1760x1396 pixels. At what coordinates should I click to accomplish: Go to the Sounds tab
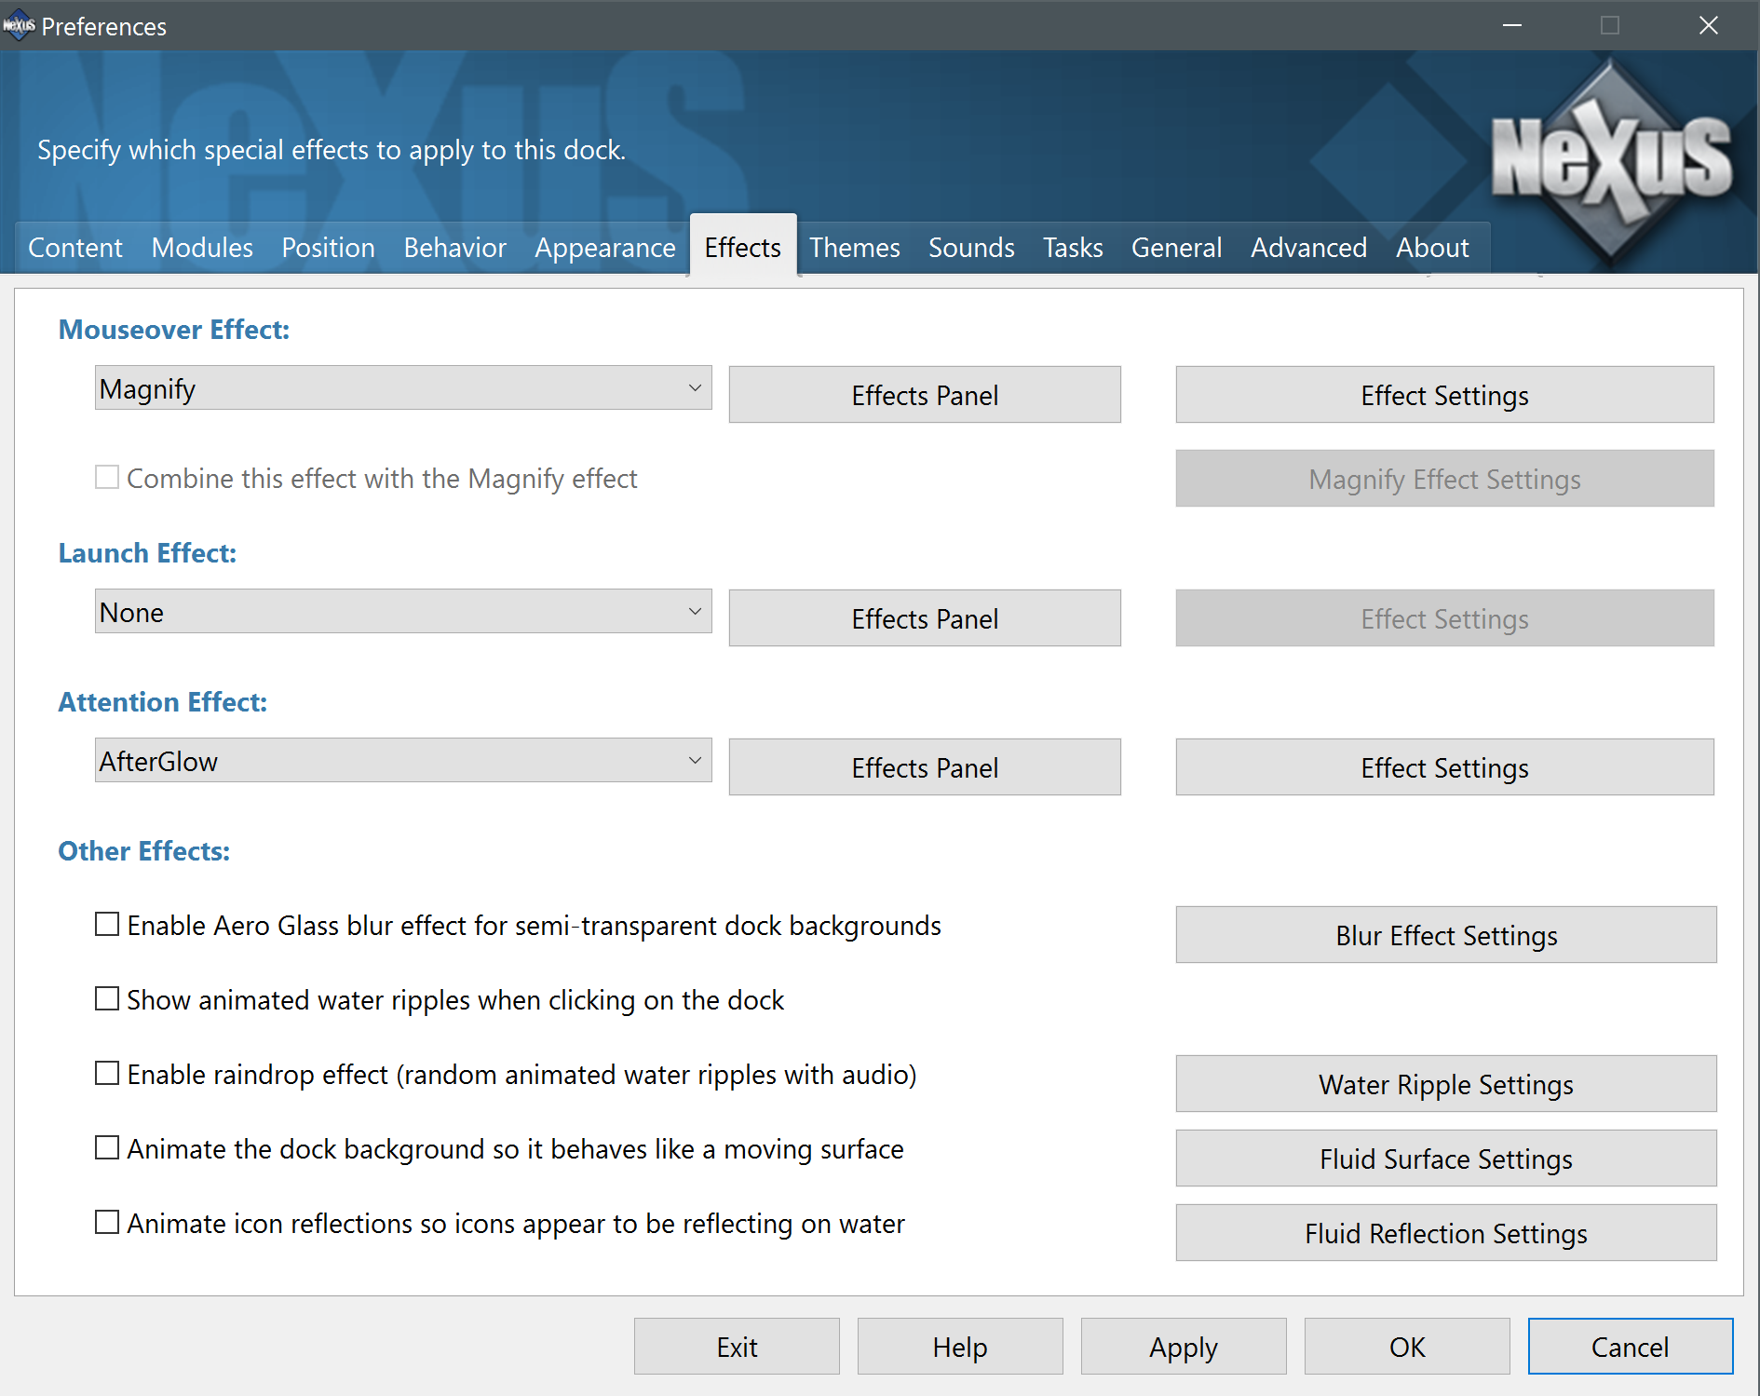point(971,248)
